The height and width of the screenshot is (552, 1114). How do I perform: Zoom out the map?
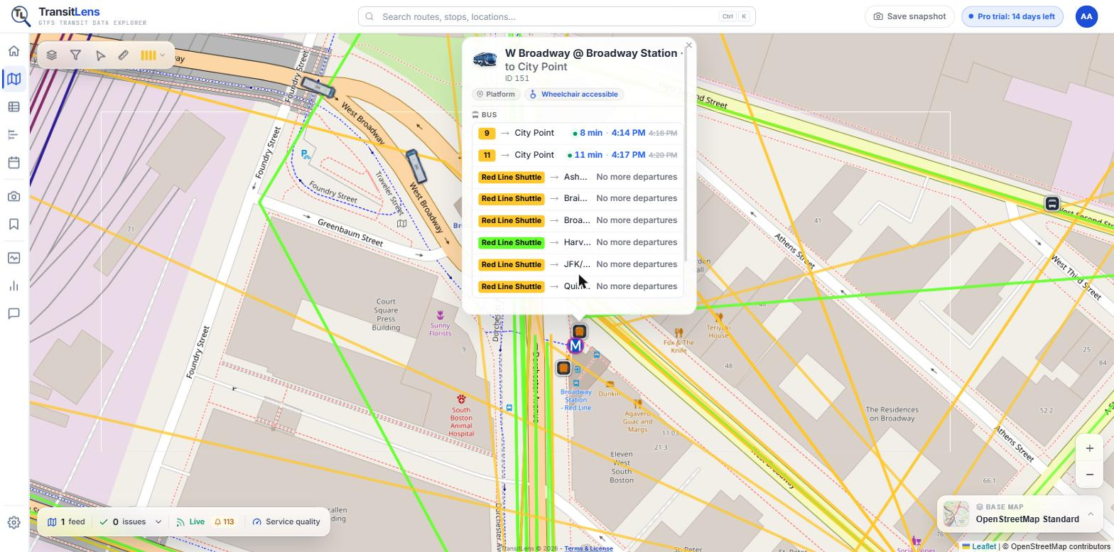coord(1089,474)
